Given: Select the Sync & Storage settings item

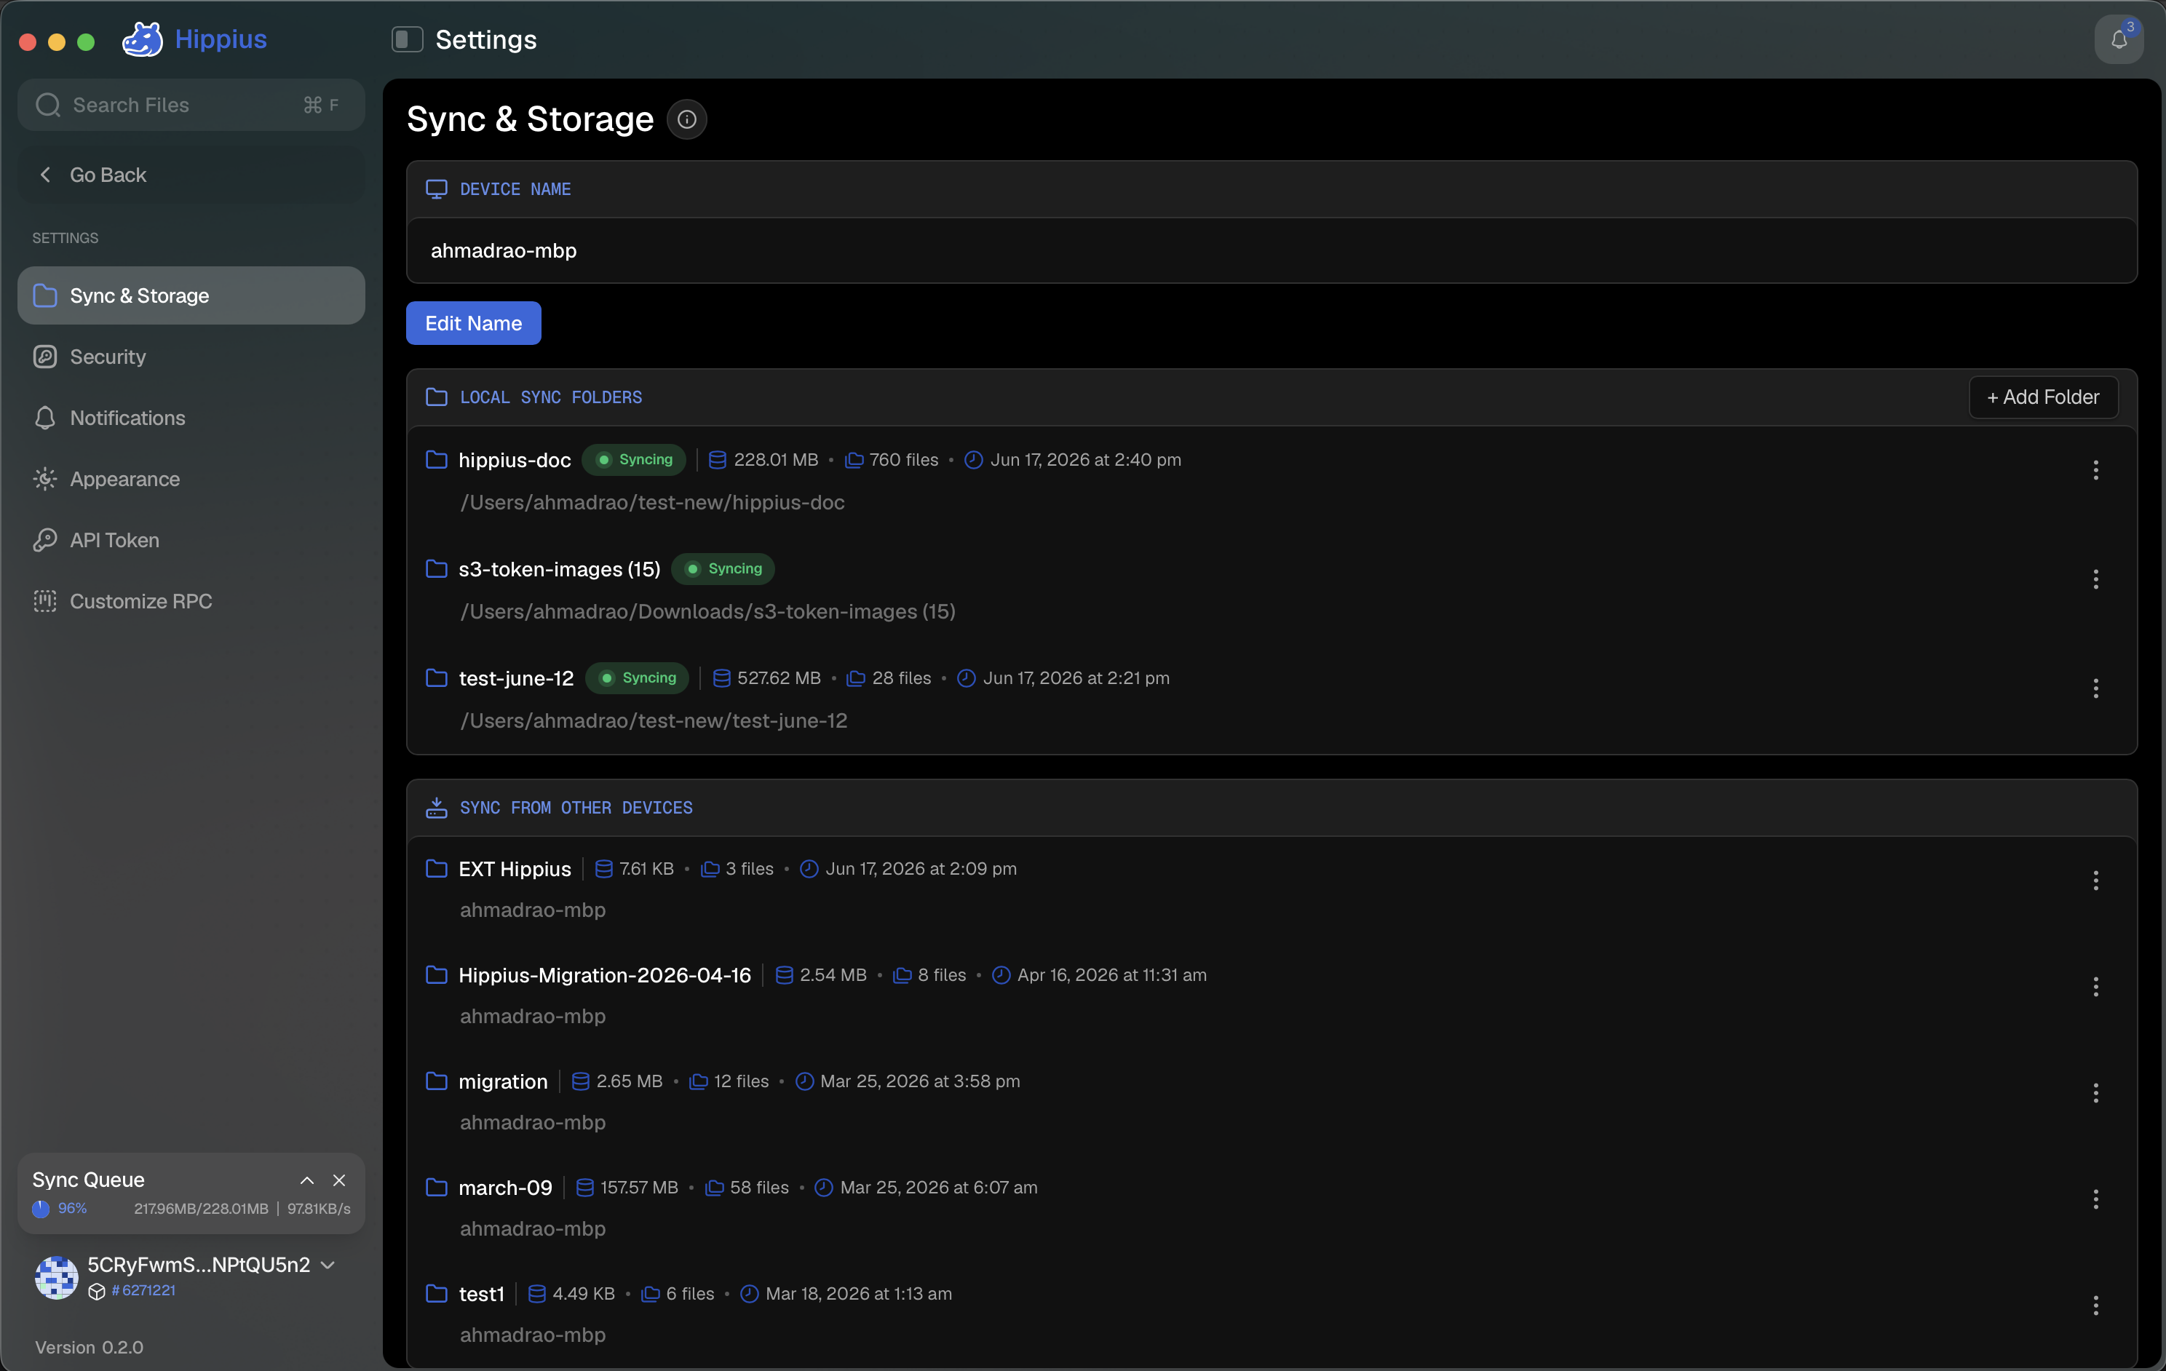Looking at the screenshot, I should point(191,295).
